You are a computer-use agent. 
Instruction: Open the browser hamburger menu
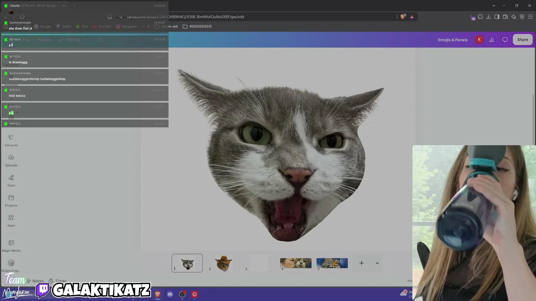click(530, 17)
